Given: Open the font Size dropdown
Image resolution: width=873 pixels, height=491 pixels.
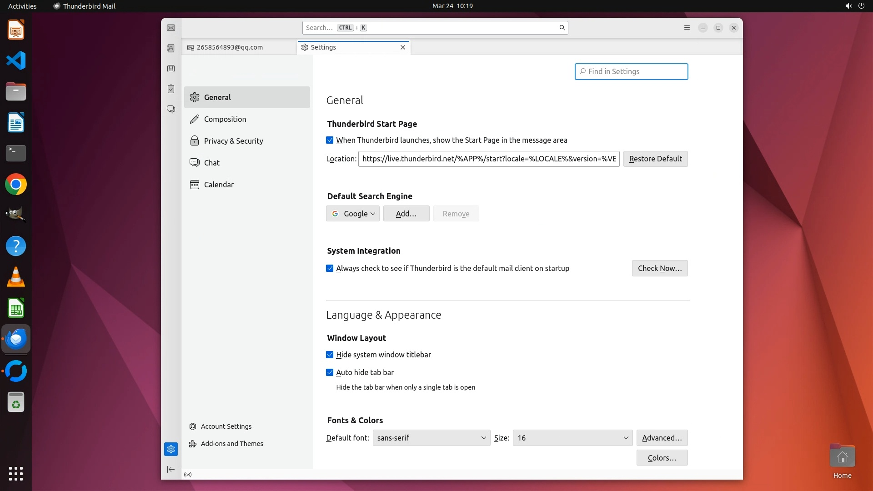Looking at the screenshot, I should pos(572,438).
